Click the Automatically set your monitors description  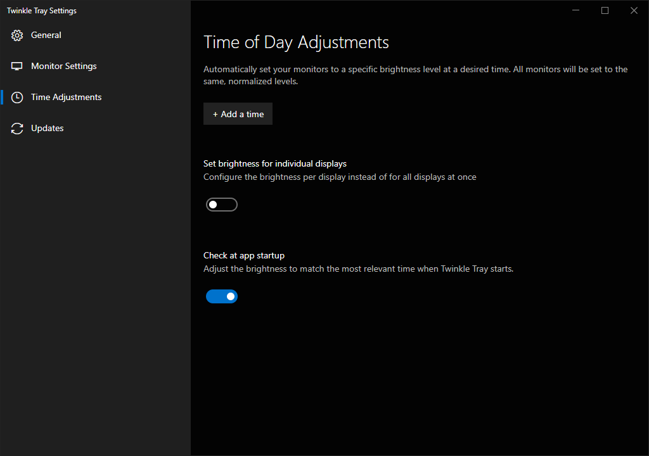click(x=416, y=75)
